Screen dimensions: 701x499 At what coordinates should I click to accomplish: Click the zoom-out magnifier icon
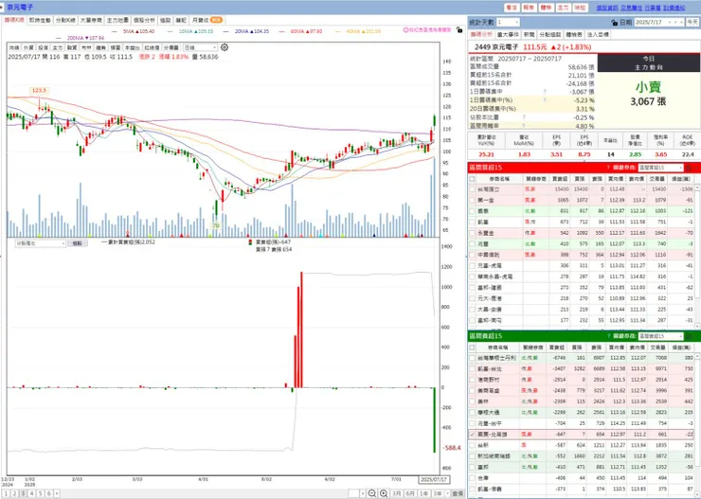pyautogui.click(x=372, y=493)
